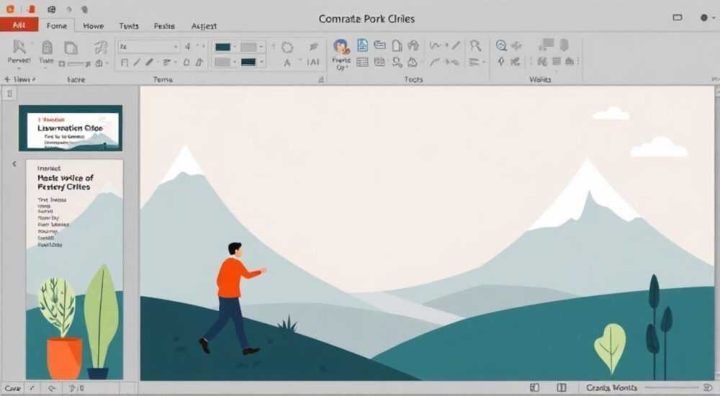This screenshot has width=720, height=396.
Task: Click the diamond pin icon in Wolits group
Action: click(x=501, y=61)
